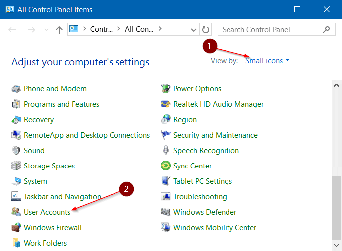Image resolution: width=342 pixels, height=251 pixels.
Task: Open the Windows Firewall link
Action: pyautogui.click(x=53, y=228)
